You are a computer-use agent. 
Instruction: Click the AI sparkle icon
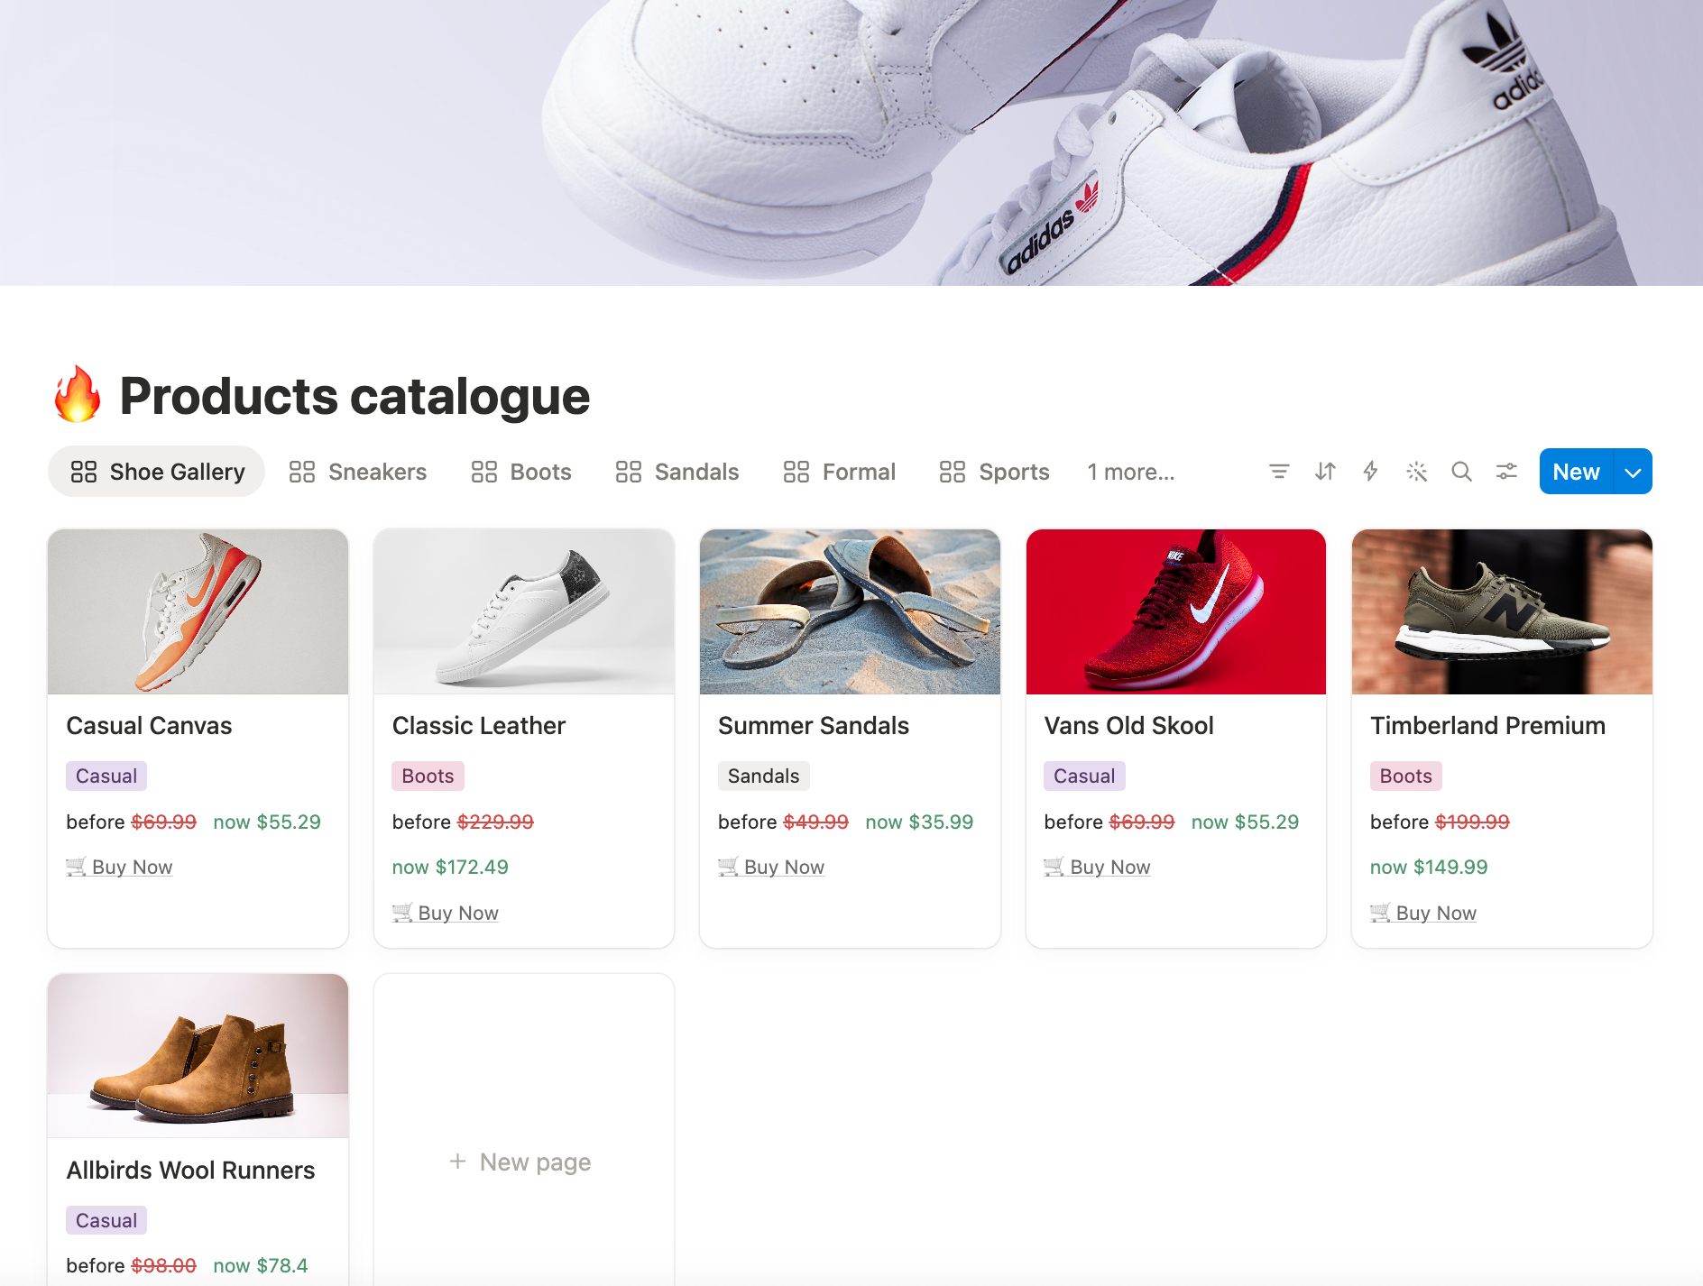(1416, 472)
